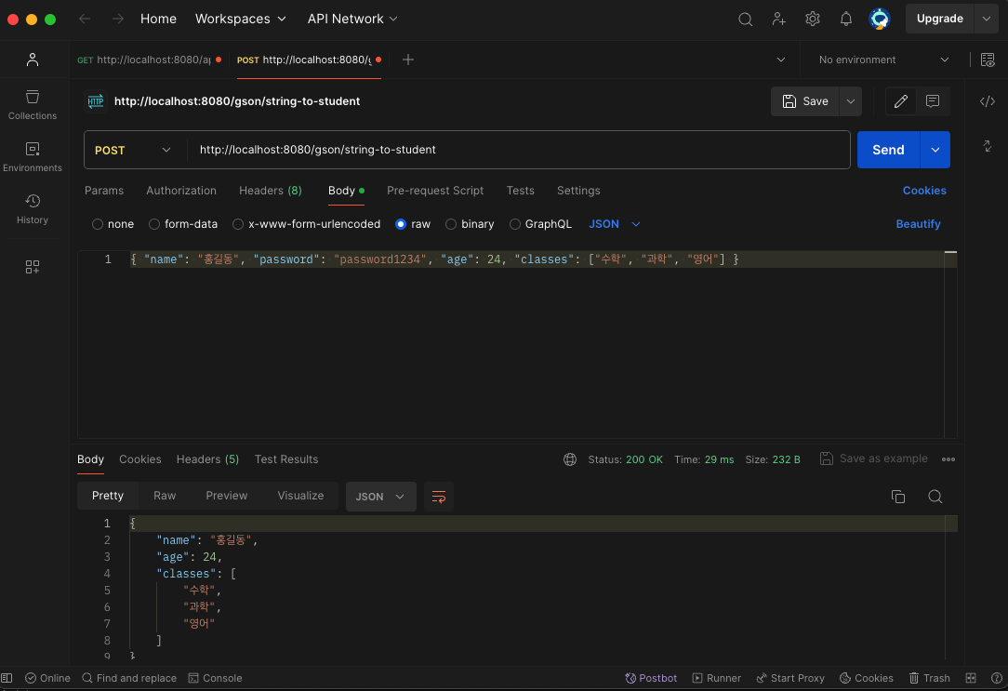
Task: Open the response Headers (5) tab
Action: tap(207, 458)
